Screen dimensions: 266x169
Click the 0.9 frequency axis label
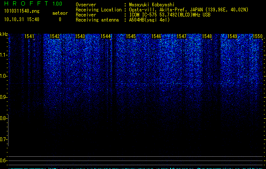pyautogui.click(x=3, y=97)
